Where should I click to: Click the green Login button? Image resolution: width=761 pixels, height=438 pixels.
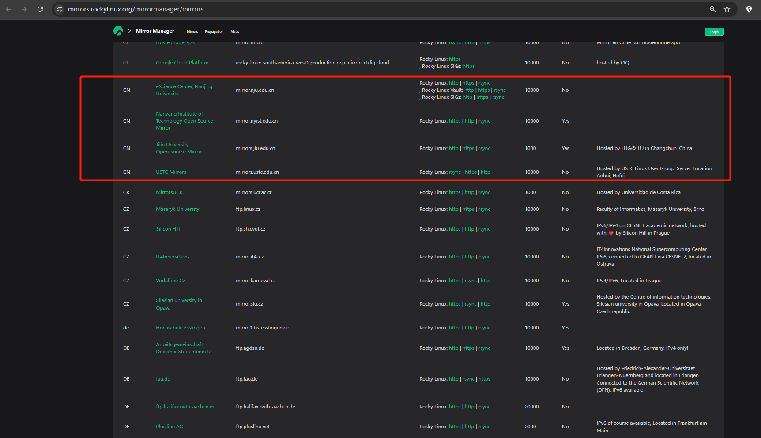[x=714, y=32]
